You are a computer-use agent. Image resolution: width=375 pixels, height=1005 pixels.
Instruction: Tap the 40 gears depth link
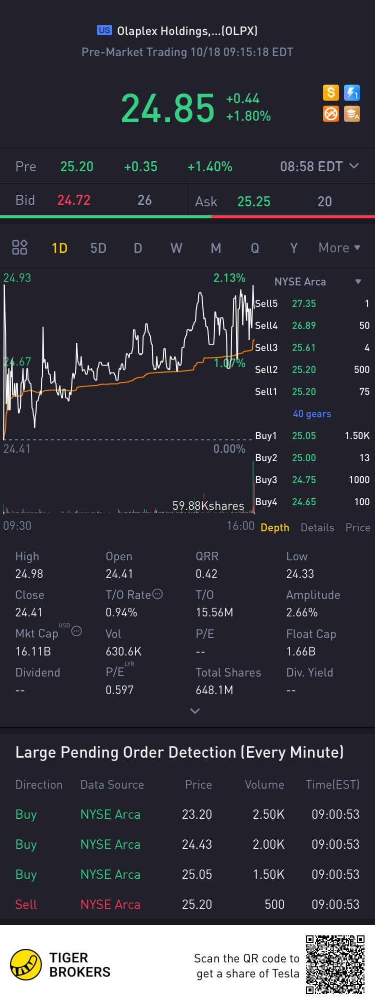[x=312, y=414]
